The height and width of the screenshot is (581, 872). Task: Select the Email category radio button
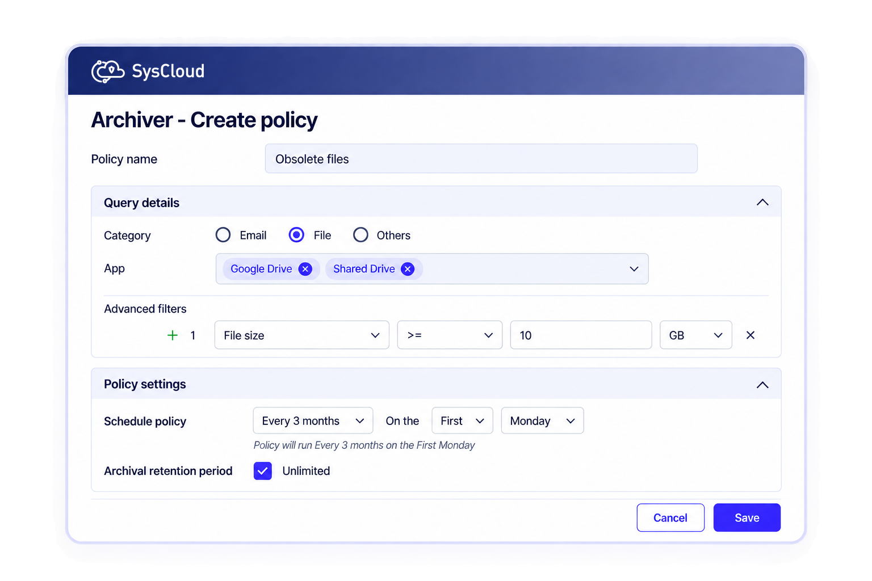click(223, 235)
